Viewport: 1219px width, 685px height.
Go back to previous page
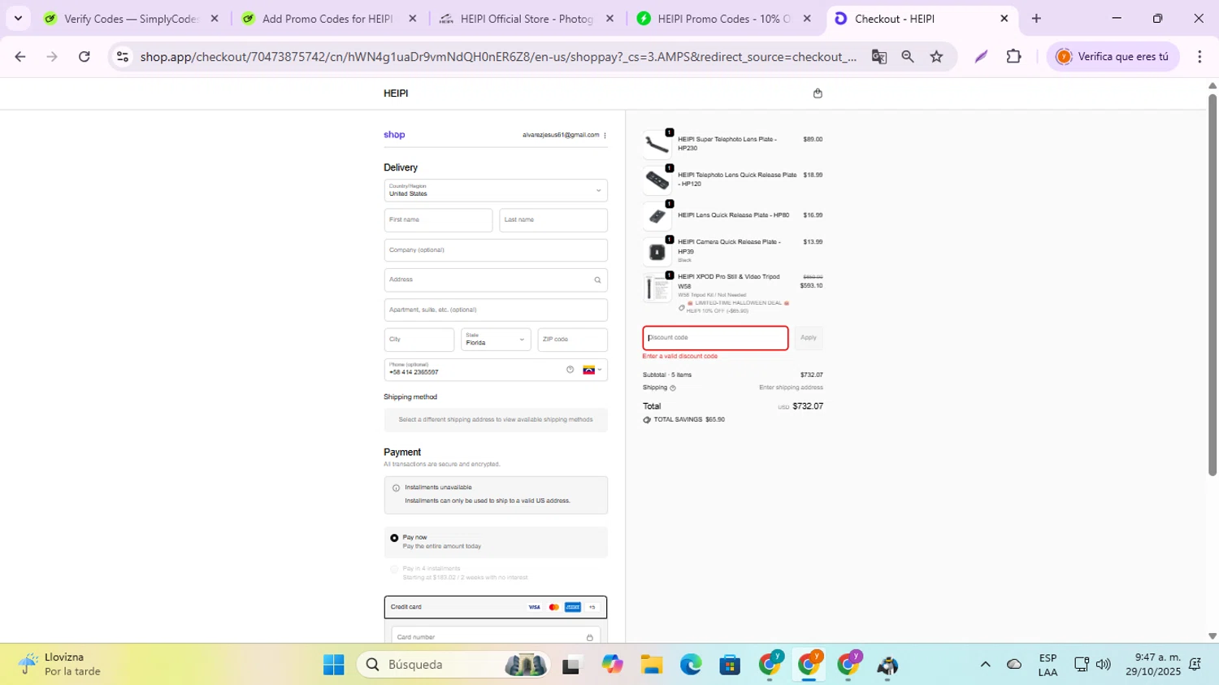pos(20,56)
